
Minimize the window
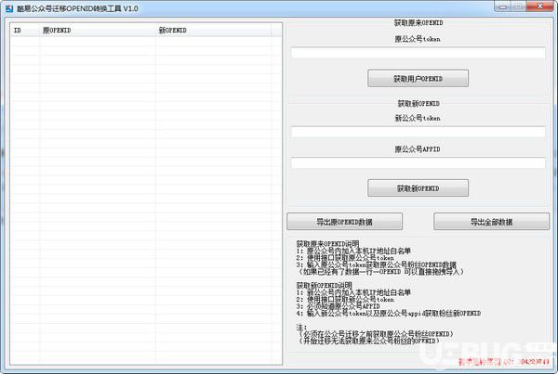coord(503,6)
